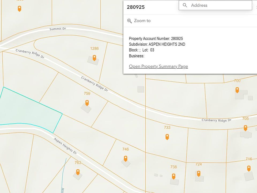Click the 705 address number label

click(245, 118)
